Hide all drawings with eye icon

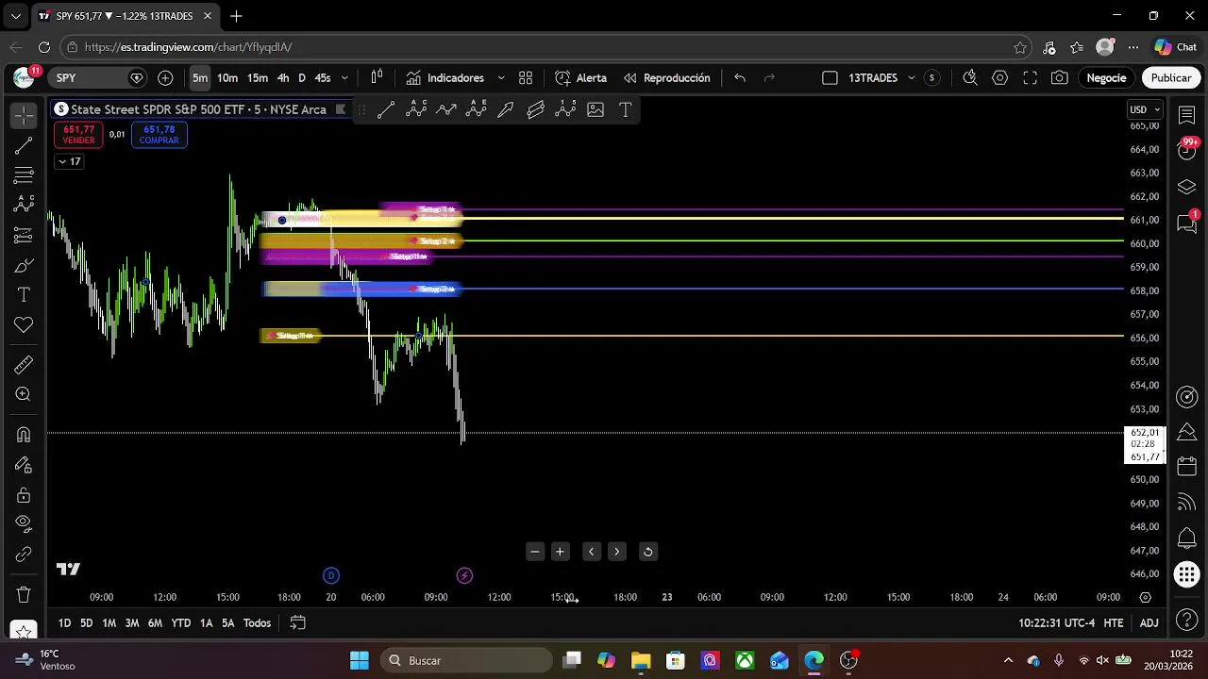click(x=24, y=524)
